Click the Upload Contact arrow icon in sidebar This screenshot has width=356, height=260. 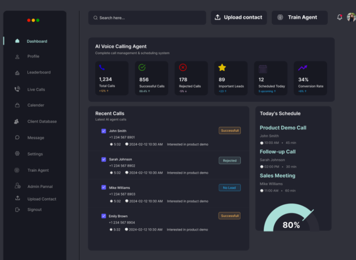(17, 198)
